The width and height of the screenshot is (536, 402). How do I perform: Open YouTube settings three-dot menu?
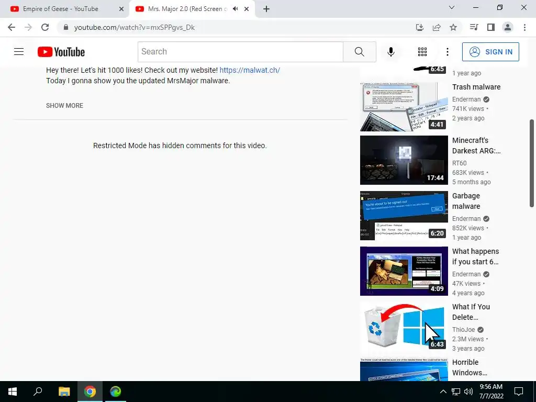click(447, 52)
